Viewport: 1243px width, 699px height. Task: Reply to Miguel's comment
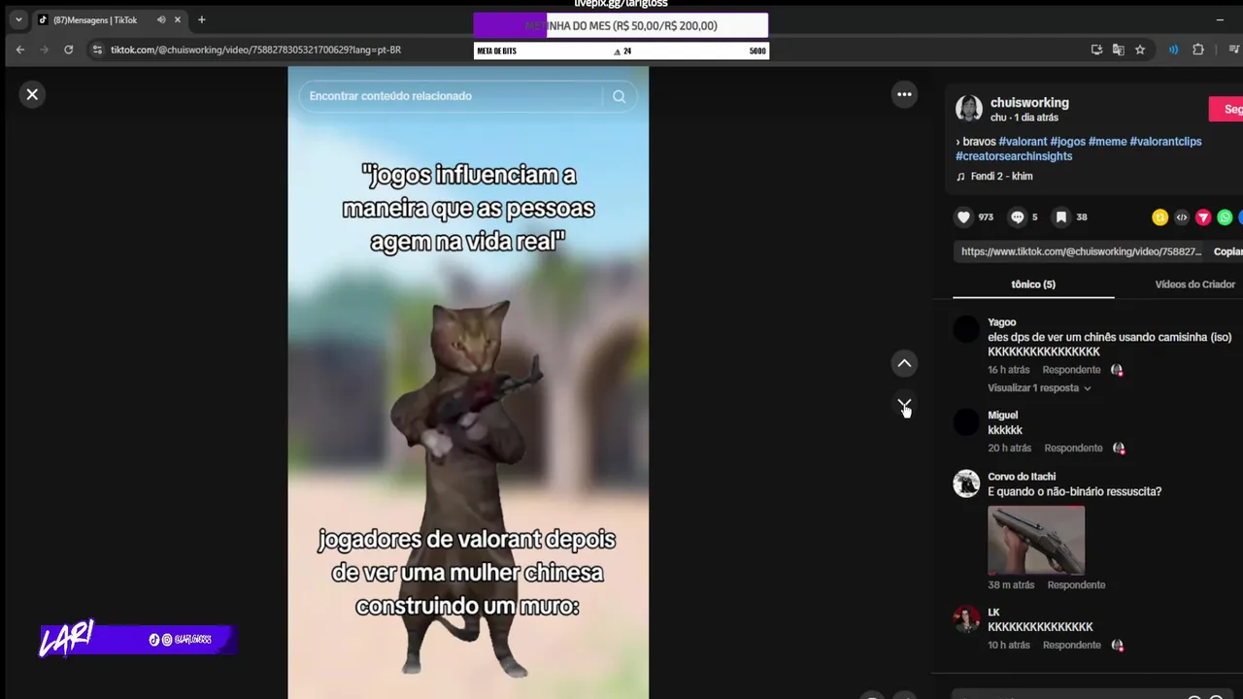(1073, 449)
